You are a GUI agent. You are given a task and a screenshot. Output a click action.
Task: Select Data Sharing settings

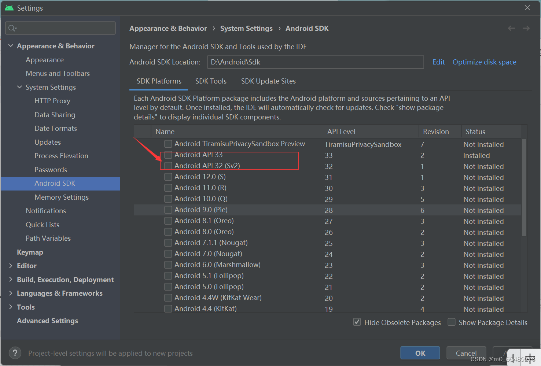(55, 115)
